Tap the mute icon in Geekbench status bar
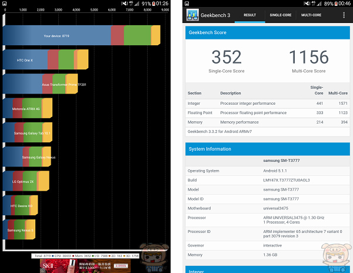353x273 pixels. (307, 4)
